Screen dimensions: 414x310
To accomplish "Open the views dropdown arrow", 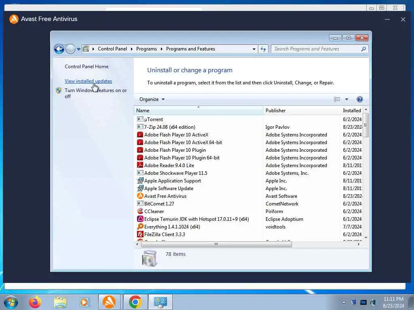I will coord(346,99).
